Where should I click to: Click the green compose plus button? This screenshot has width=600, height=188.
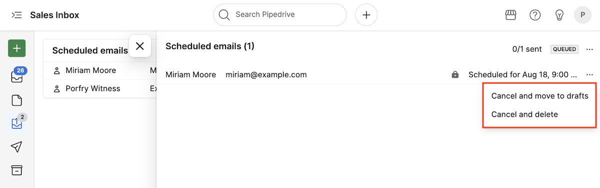[17, 48]
